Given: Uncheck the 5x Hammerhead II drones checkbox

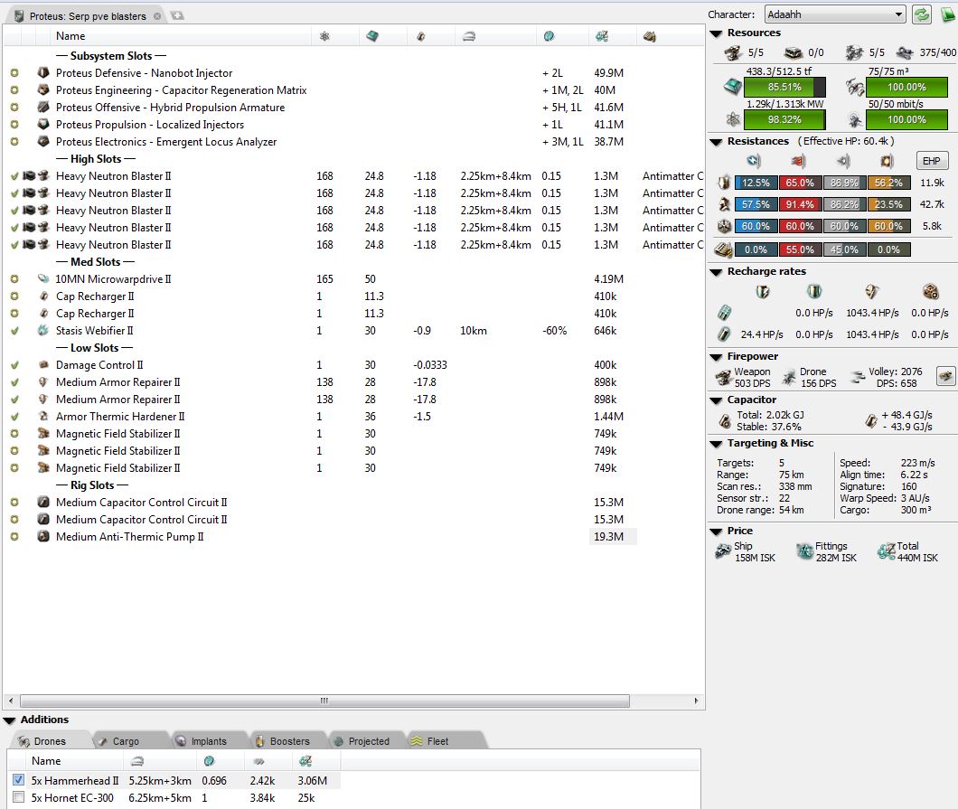Looking at the screenshot, I should [x=18, y=780].
